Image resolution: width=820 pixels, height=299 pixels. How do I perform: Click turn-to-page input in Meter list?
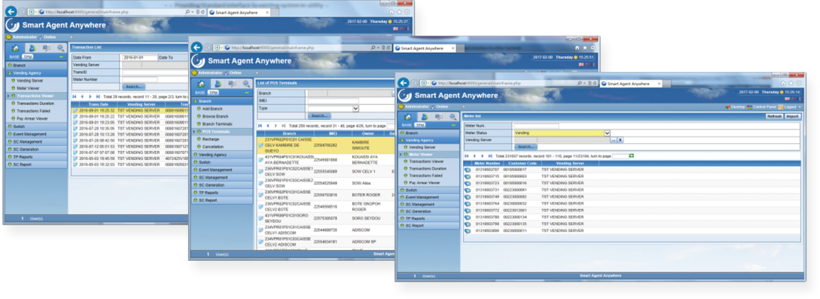pos(620,156)
